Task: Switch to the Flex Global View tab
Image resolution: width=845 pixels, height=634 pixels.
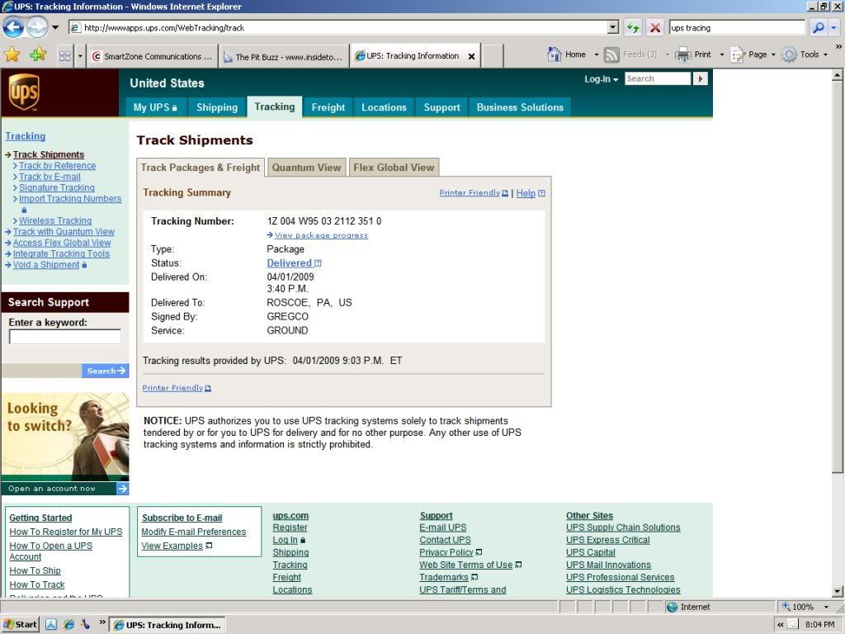Action: pyautogui.click(x=394, y=168)
